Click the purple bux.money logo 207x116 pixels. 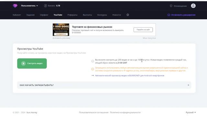coord(15,6)
